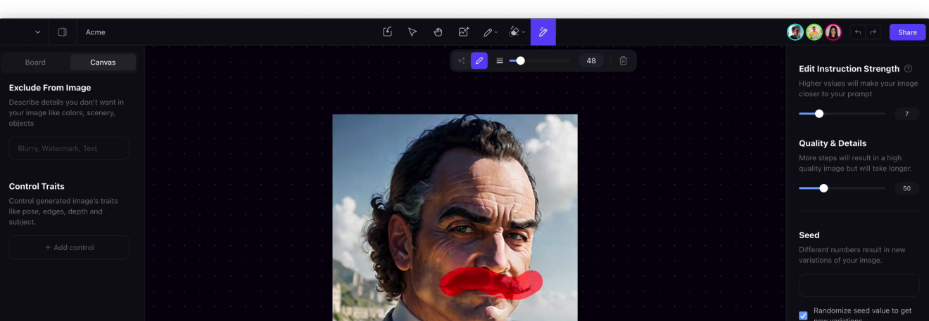The height and width of the screenshot is (321, 929).
Task: Activate the hand pan tool
Action: [x=438, y=32]
